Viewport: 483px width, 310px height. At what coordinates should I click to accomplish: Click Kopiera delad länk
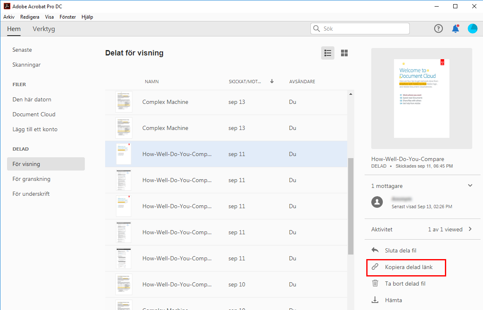click(x=409, y=267)
